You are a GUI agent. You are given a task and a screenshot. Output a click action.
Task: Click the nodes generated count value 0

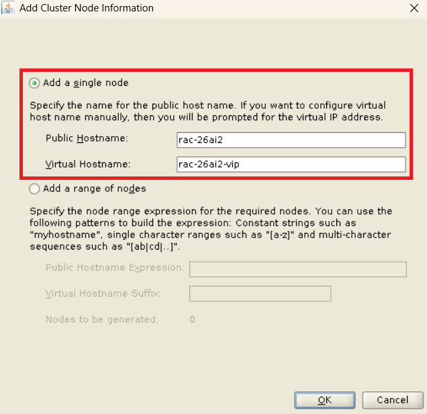192,319
